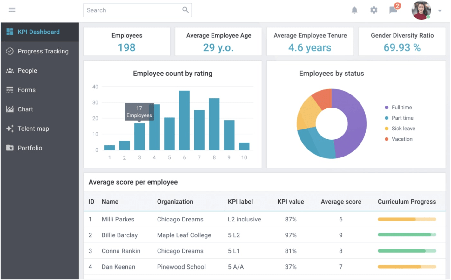Image resolution: width=451 pixels, height=280 pixels.
Task: Open the hamburger navigation menu
Action: (x=12, y=10)
